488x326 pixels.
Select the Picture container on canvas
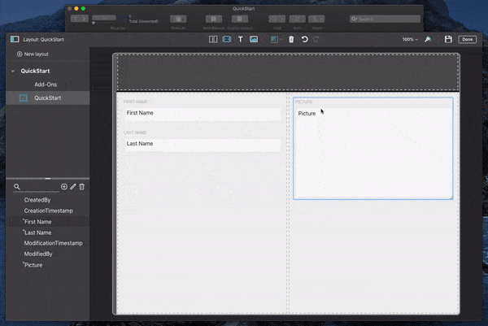pos(373,149)
